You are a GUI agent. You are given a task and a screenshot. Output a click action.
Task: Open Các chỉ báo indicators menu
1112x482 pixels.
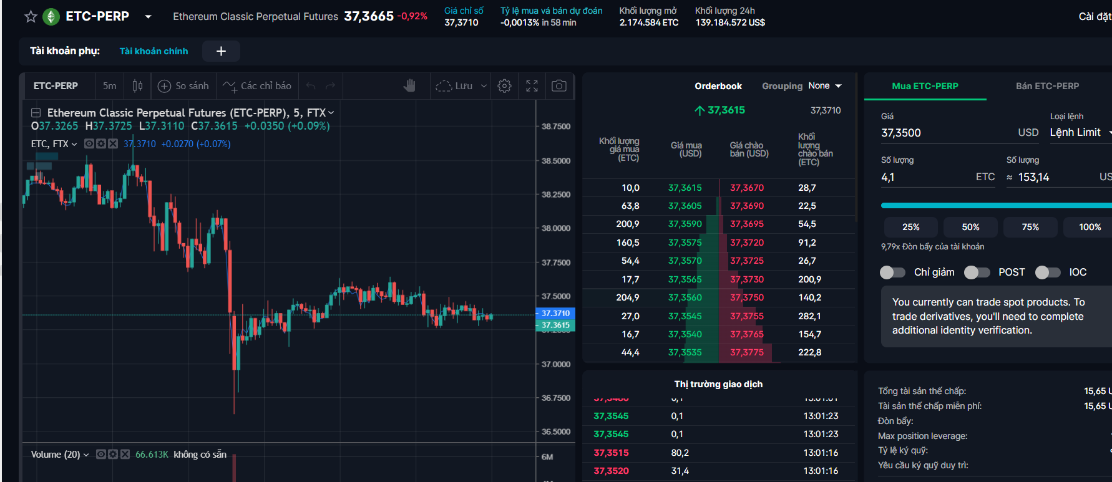point(257,86)
